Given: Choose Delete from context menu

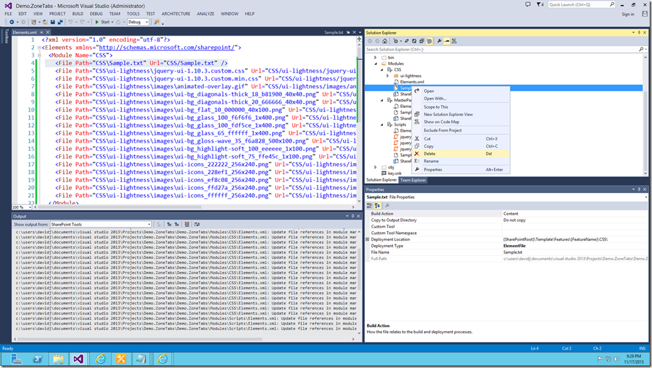Looking at the screenshot, I should tap(461, 154).
